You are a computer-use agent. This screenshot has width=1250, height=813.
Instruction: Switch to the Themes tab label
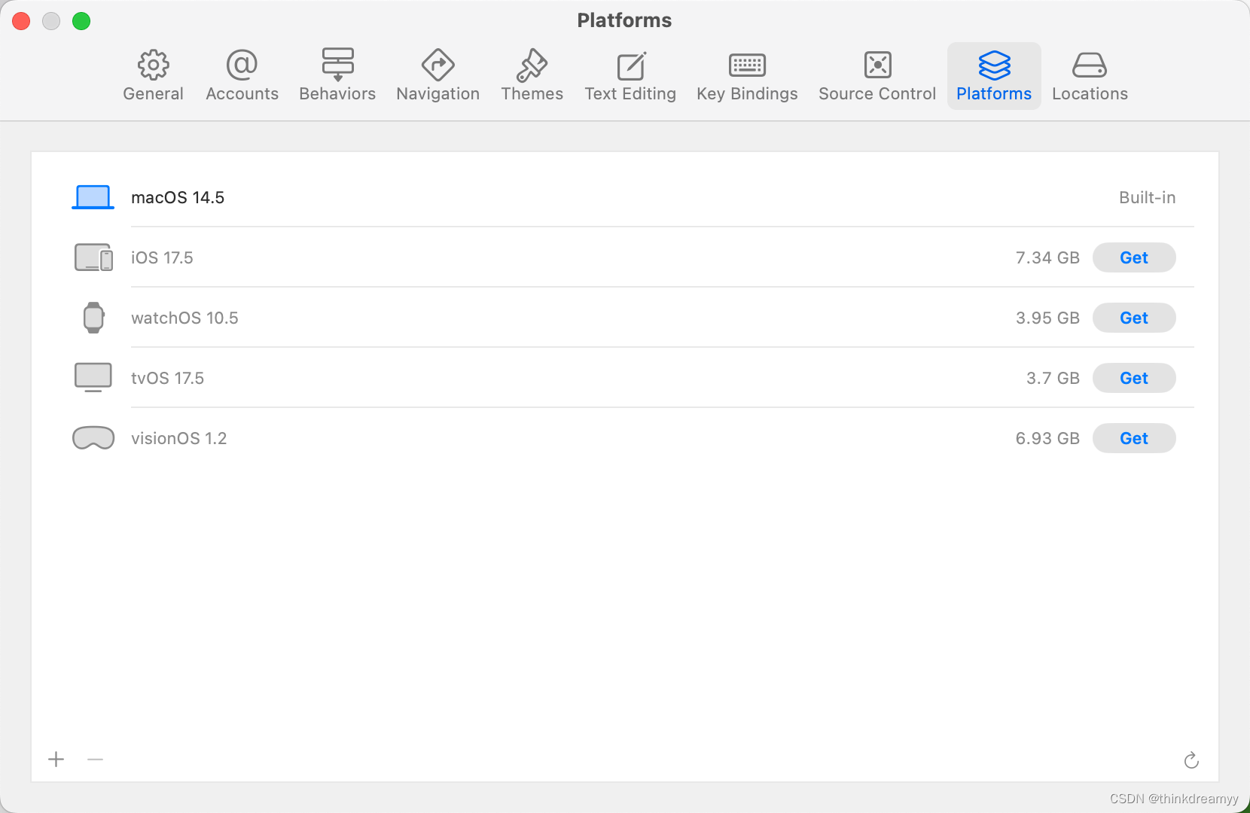tap(532, 94)
